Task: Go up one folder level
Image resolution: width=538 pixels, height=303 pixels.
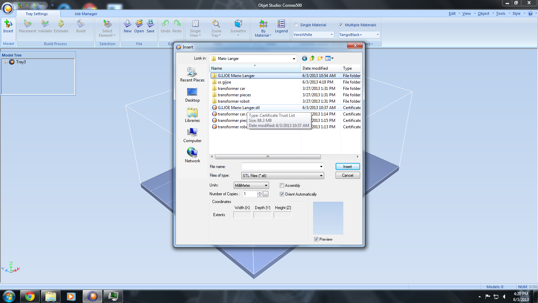Action: [312, 58]
